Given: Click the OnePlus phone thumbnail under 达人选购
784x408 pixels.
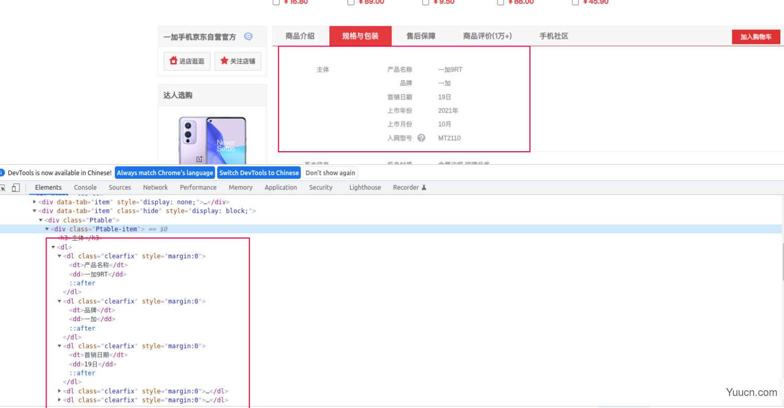Looking at the screenshot, I should point(213,140).
